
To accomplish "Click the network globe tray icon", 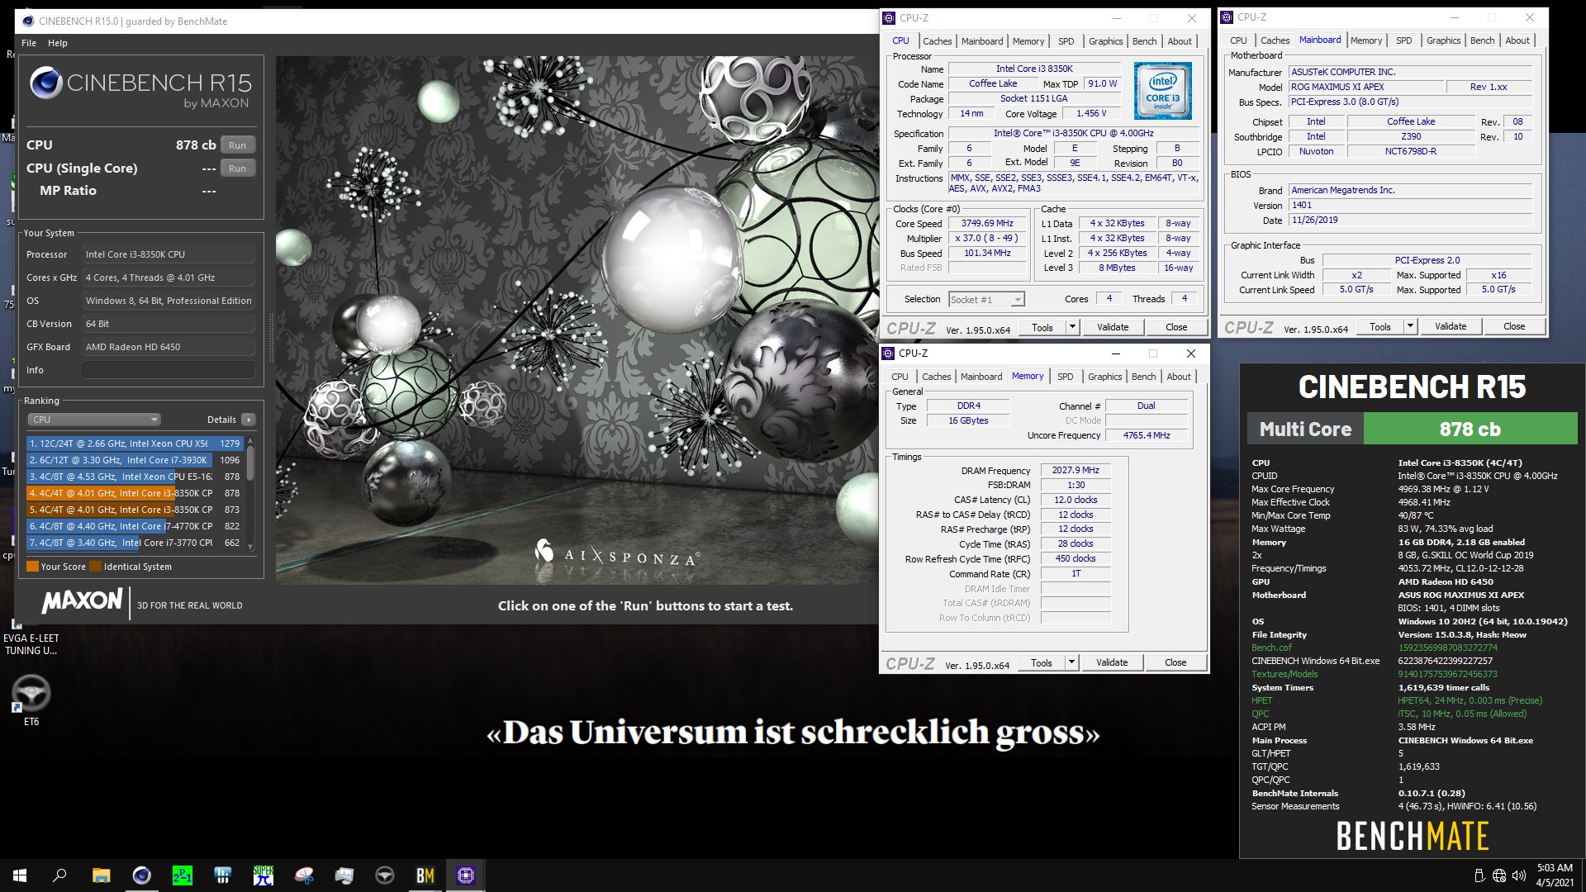I will tap(1499, 875).
